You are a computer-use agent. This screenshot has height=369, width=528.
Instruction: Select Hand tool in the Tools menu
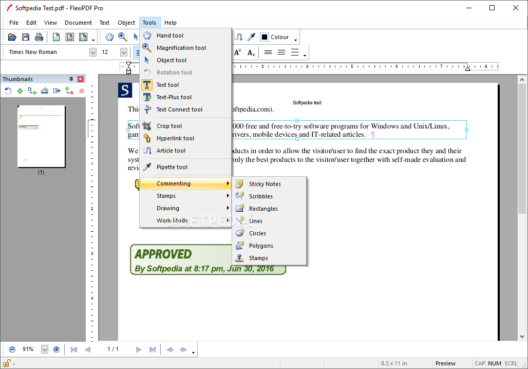(185, 35)
